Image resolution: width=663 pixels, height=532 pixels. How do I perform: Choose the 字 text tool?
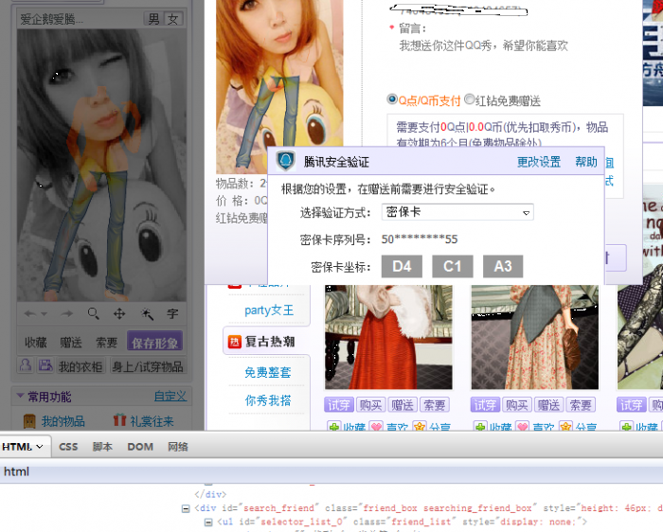pyautogui.click(x=172, y=313)
